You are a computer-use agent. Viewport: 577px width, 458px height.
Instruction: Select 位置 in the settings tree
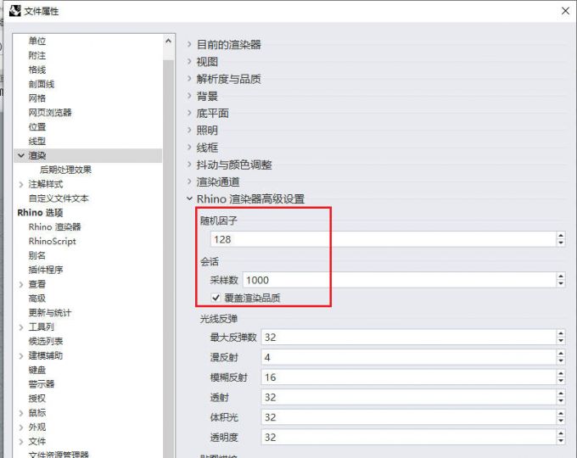coord(37,127)
